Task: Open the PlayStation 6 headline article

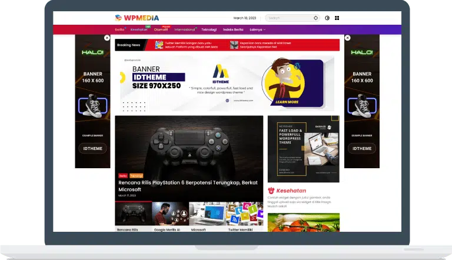Action: pos(188,186)
